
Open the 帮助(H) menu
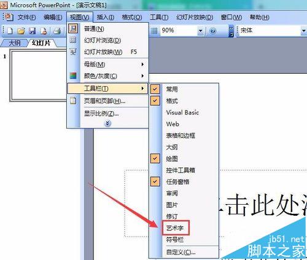click(x=259, y=17)
